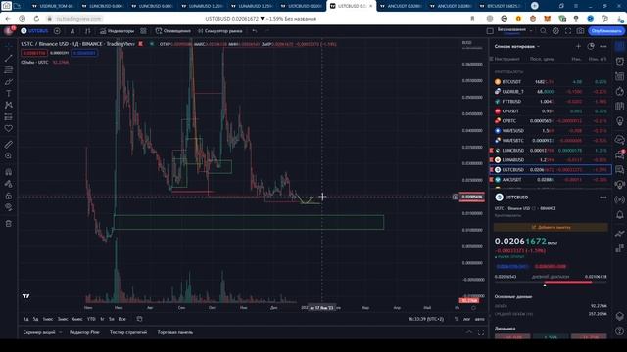This screenshot has height=352, width=627.
Task: Toggle auto scale (авто)
Action: 479,319
